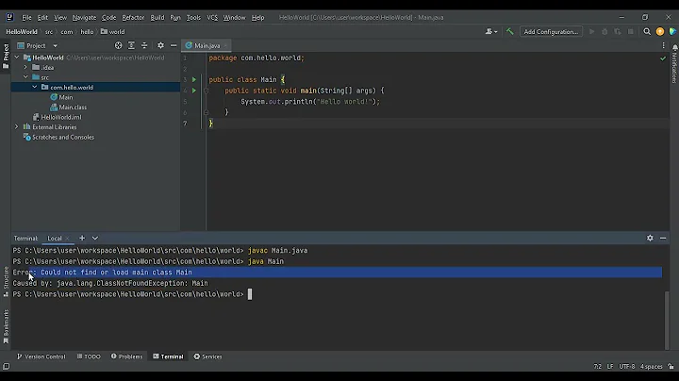Collapse the com.hello.world package

[34, 87]
